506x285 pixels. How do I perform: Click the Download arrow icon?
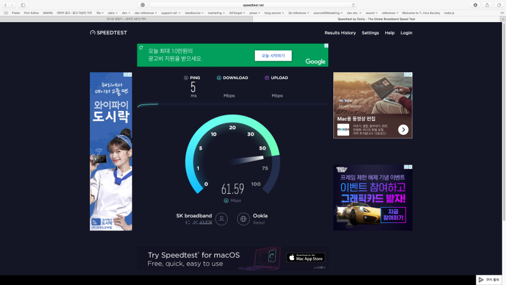(x=219, y=78)
